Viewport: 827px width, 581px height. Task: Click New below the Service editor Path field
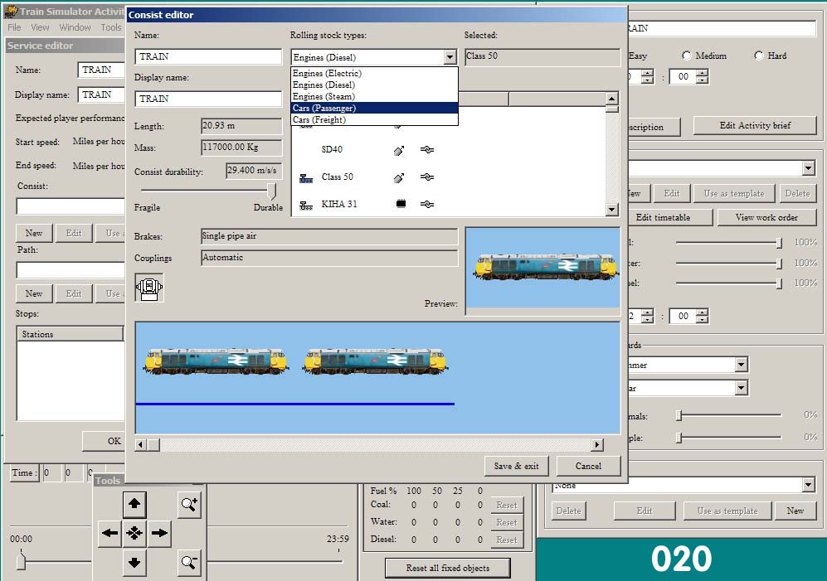coord(34,293)
